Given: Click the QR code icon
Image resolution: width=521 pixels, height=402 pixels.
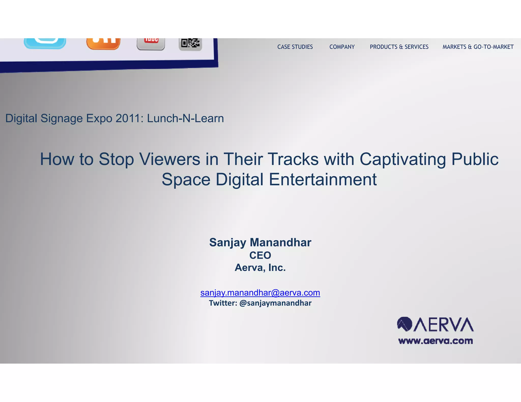Looking at the screenshot, I should (x=190, y=44).
